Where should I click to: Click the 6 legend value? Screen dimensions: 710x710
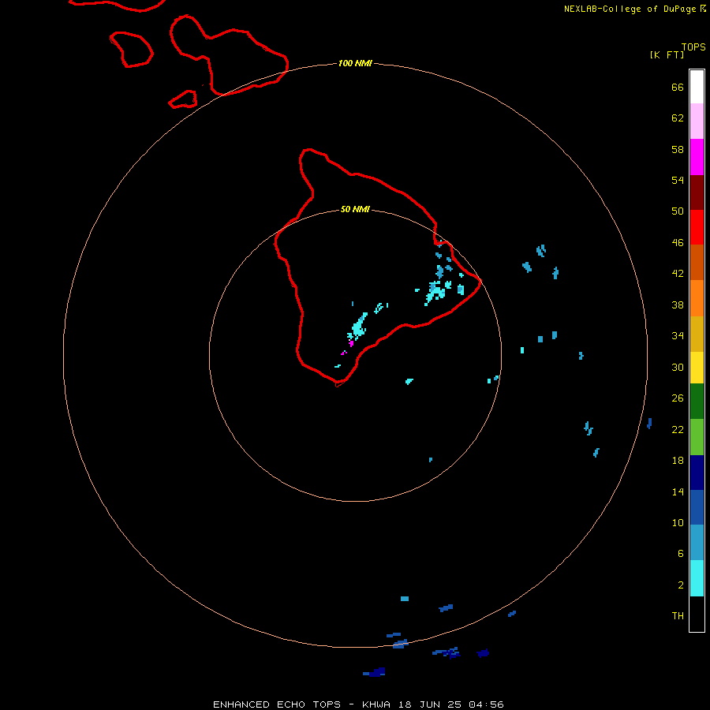click(680, 553)
